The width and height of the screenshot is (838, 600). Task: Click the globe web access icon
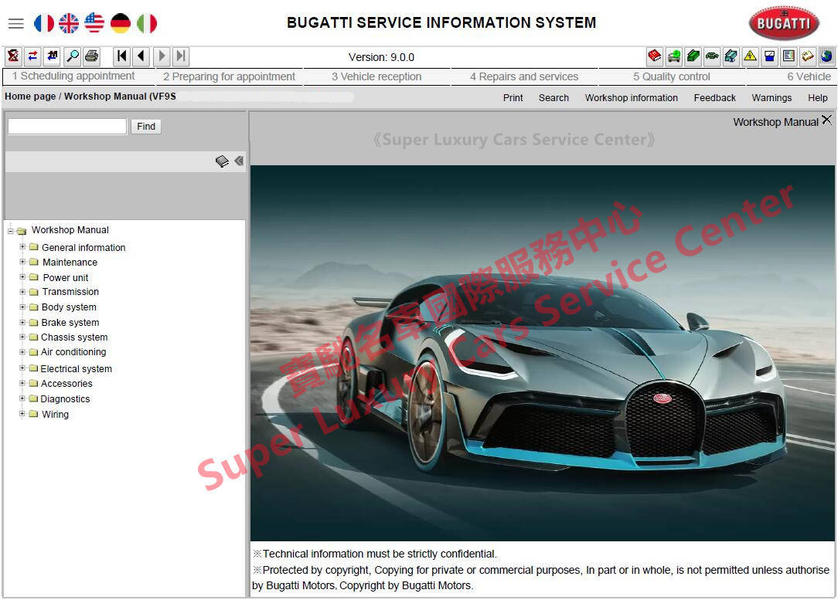[x=826, y=56]
